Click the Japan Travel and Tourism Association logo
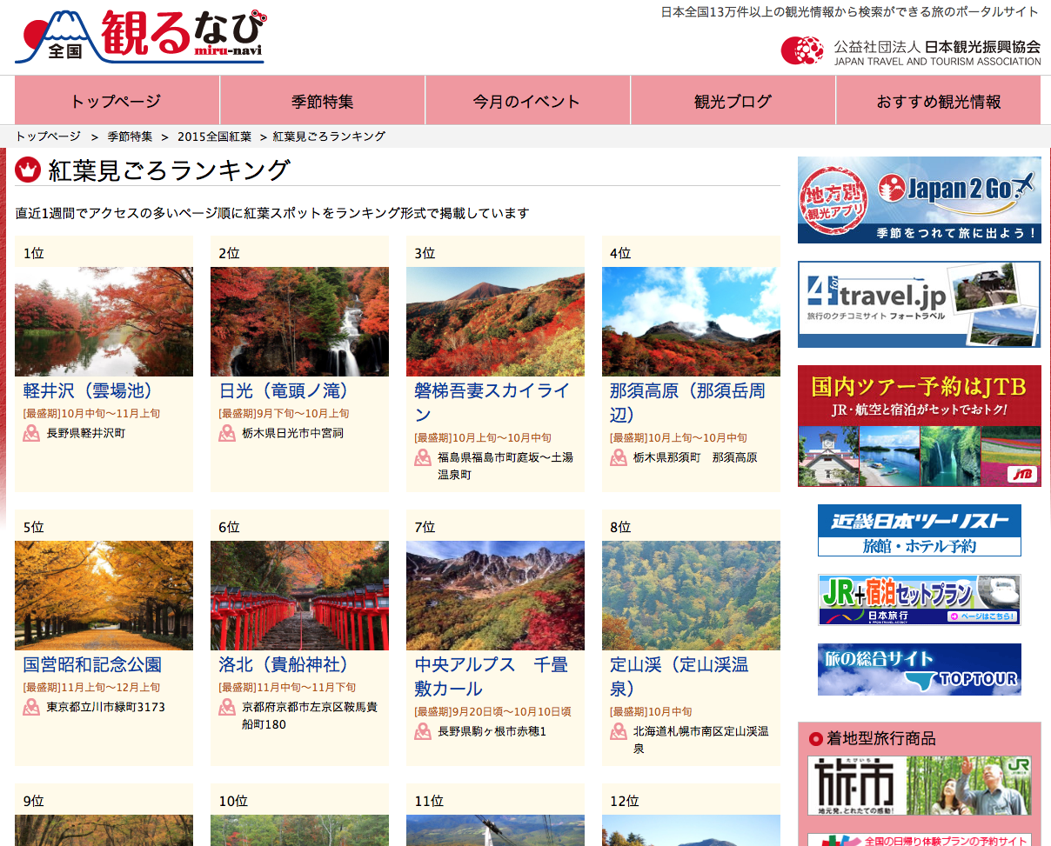This screenshot has width=1051, height=846. [x=910, y=50]
